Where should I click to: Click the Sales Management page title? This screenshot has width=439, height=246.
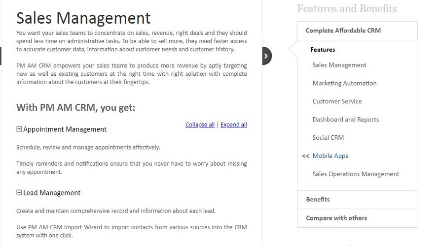tap(83, 18)
